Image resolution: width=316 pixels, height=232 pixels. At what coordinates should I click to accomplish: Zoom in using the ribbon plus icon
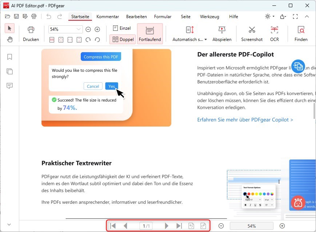click(97, 29)
